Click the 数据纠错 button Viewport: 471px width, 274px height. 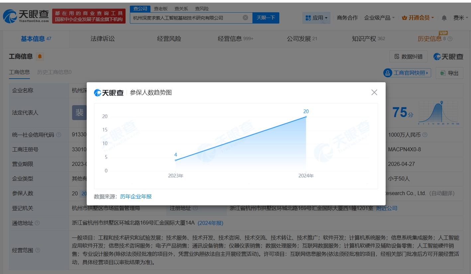[x=408, y=56]
